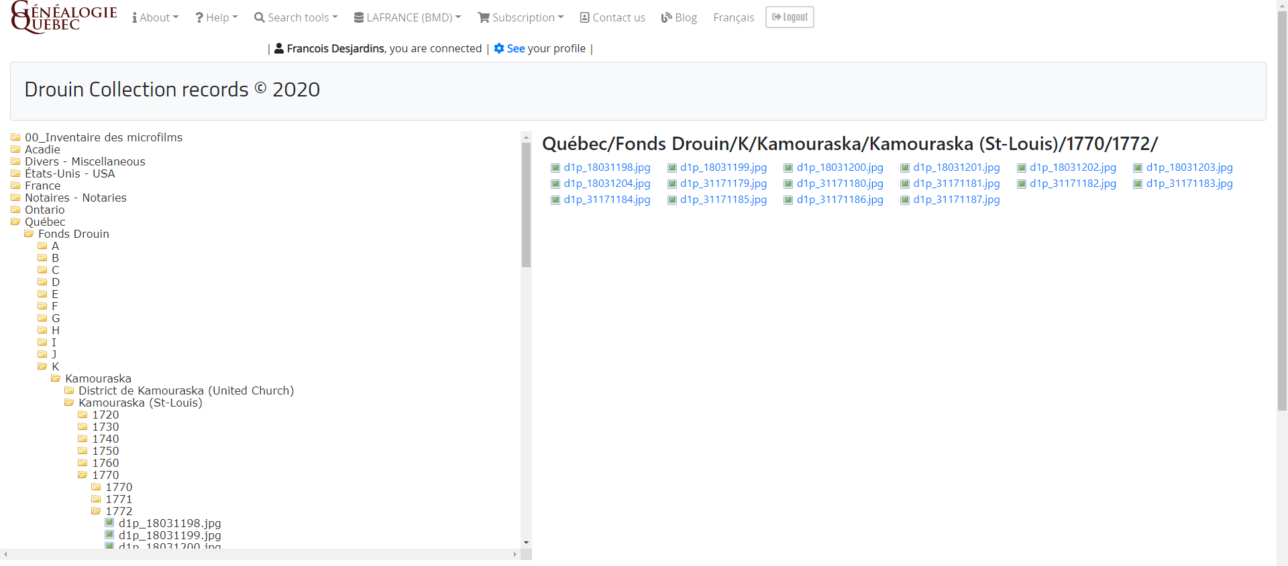This screenshot has width=1288, height=566.
Task: Open d1p_31171187.jpg image icon
Action: (904, 200)
